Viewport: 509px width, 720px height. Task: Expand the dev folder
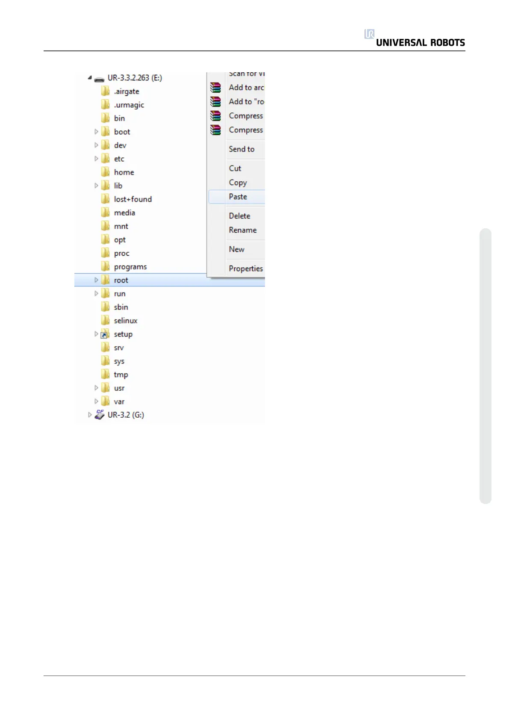click(96, 145)
